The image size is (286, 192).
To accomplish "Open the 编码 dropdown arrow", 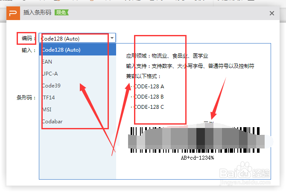I will [x=112, y=38].
